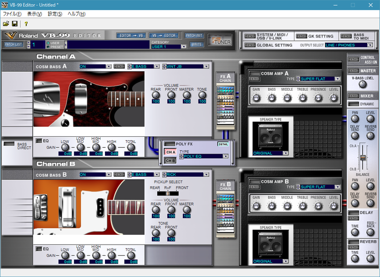The width and height of the screenshot is (380, 277).
Task: Expand the CATEGORY USER 1 dropdown
Action: [184, 47]
